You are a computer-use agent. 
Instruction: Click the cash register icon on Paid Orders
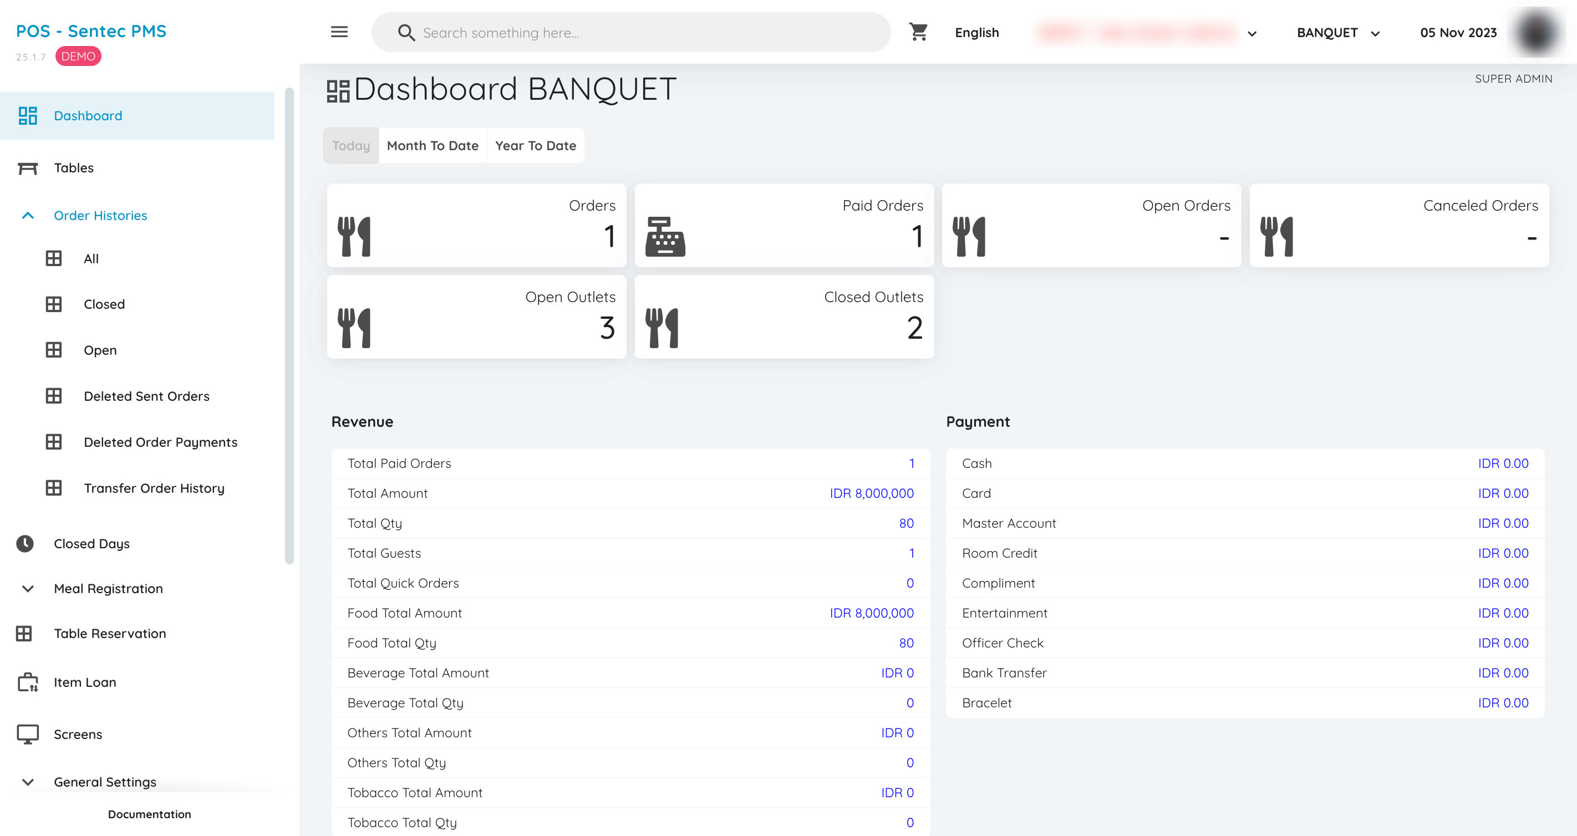coord(665,236)
